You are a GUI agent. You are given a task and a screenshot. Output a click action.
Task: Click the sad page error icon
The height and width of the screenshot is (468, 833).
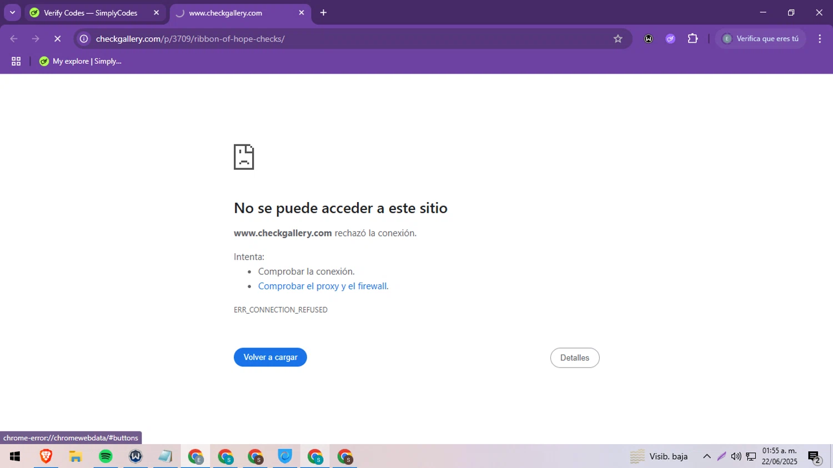244,157
